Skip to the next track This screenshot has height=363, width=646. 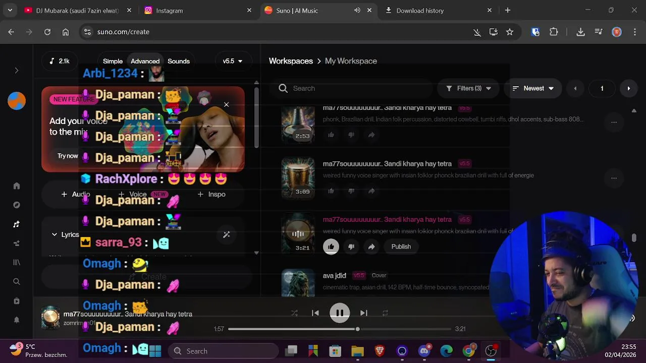pyautogui.click(x=364, y=313)
